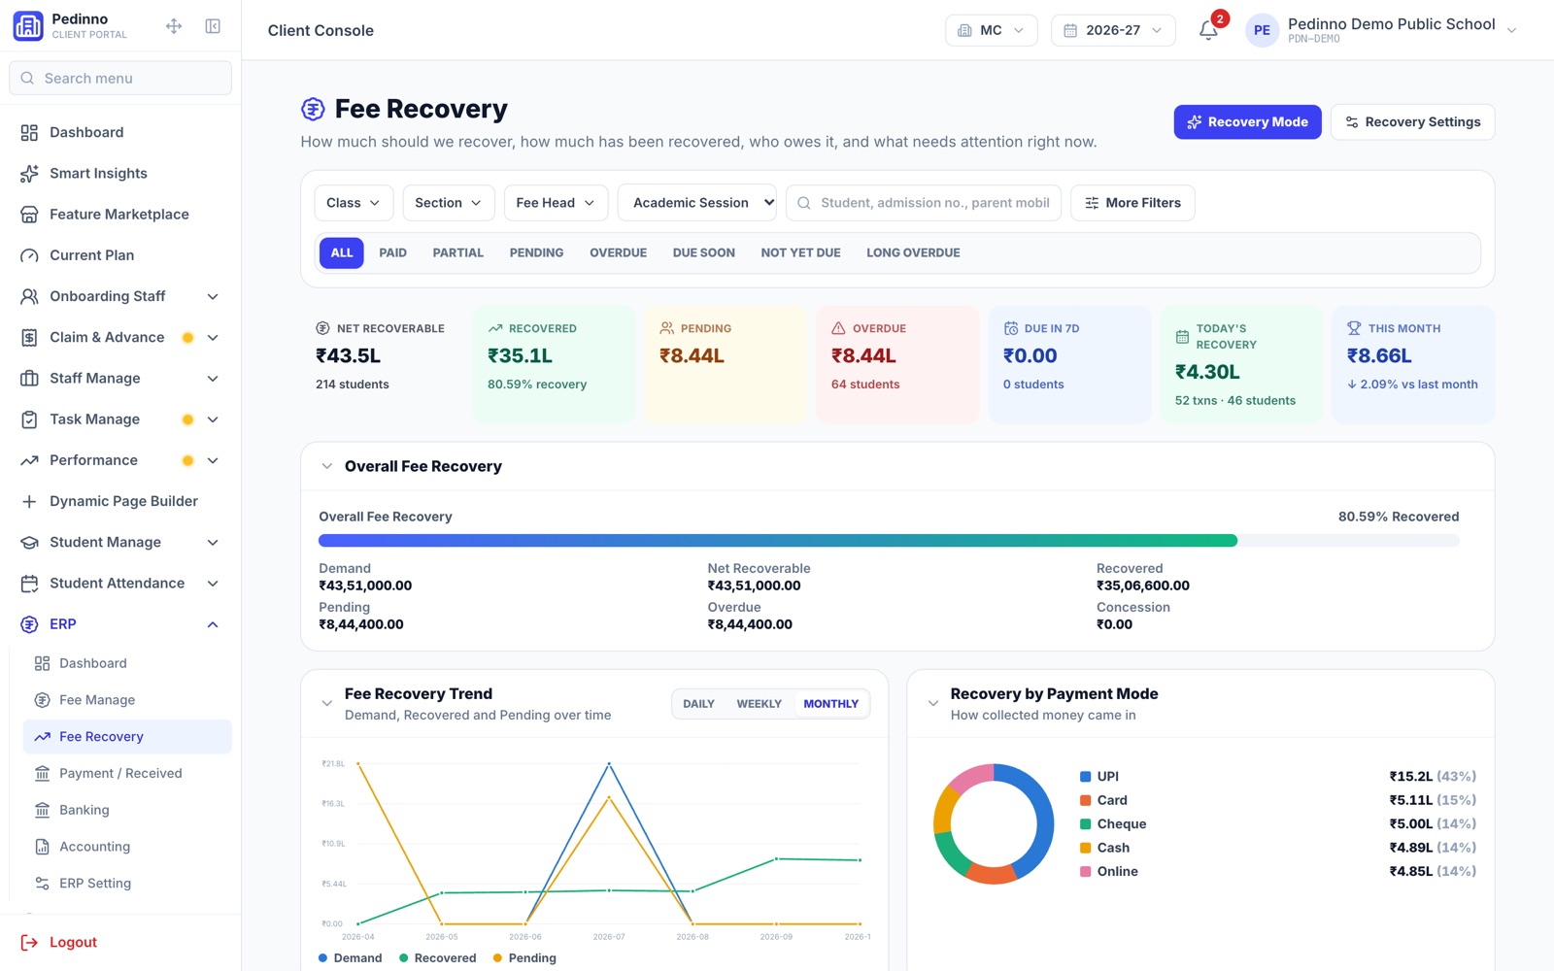Open Accounting under ERP

pos(127,847)
